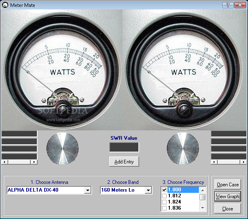Click right panel scrollbar right arrow
Viewport: 248px width, 219px height.
tap(243, 162)
